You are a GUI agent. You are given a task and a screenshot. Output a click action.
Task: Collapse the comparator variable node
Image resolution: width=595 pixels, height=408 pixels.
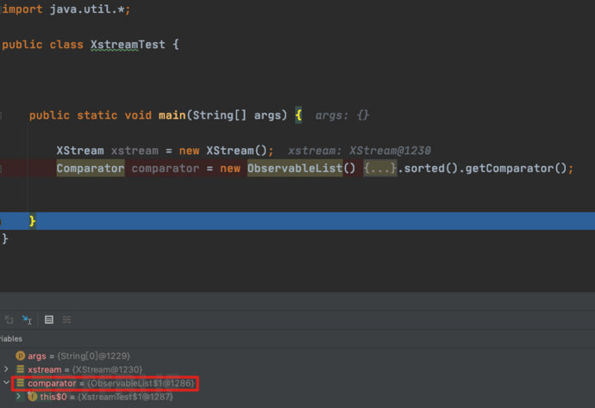6,383
